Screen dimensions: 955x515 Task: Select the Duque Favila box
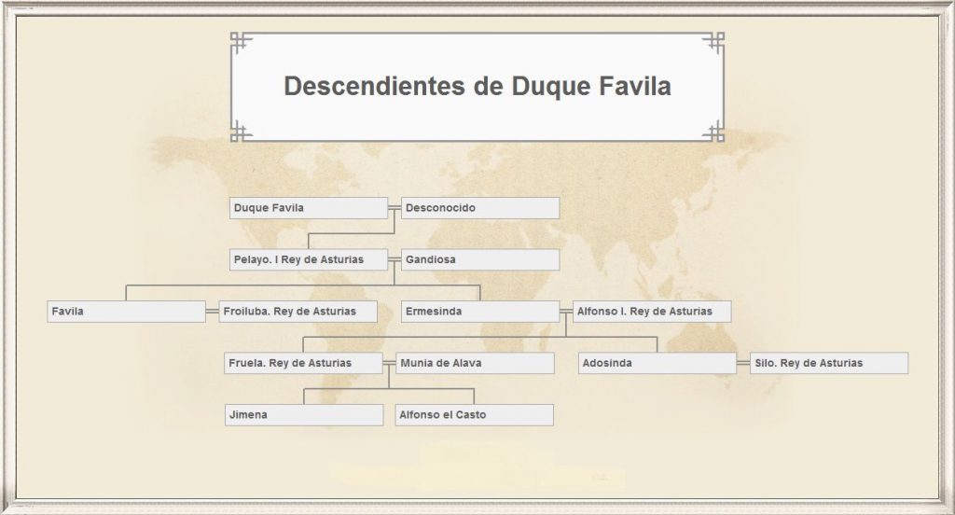[x=308, y=208]
